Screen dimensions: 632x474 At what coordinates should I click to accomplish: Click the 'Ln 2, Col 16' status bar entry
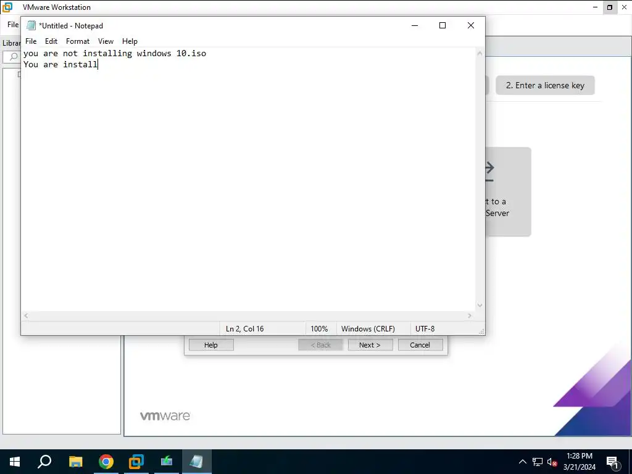click(244, 329)
